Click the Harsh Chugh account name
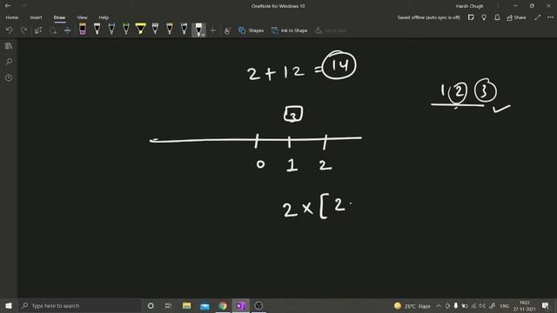The image size is (557, 313). (469, 6)
